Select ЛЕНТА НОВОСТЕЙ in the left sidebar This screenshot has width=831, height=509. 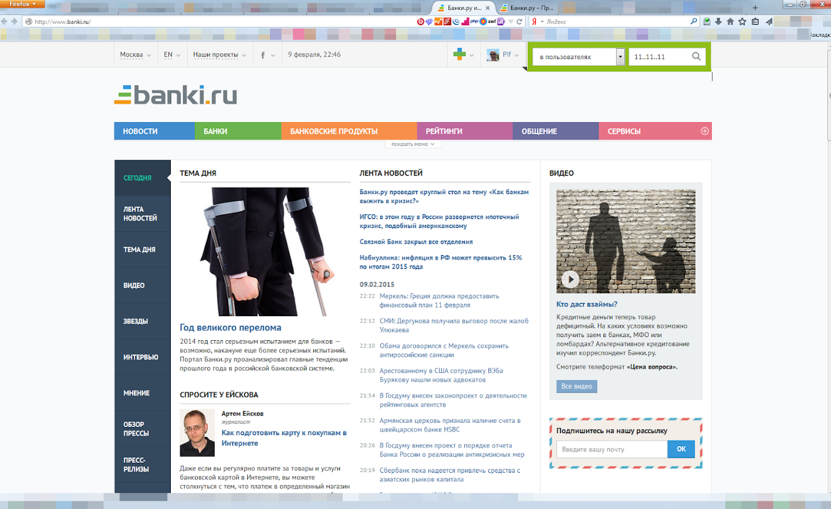coord(142,214)
